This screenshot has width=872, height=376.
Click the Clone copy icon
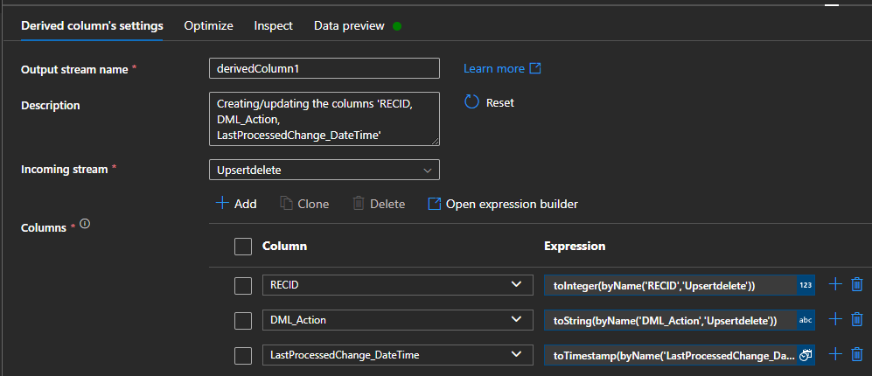(x=286, y=204)
